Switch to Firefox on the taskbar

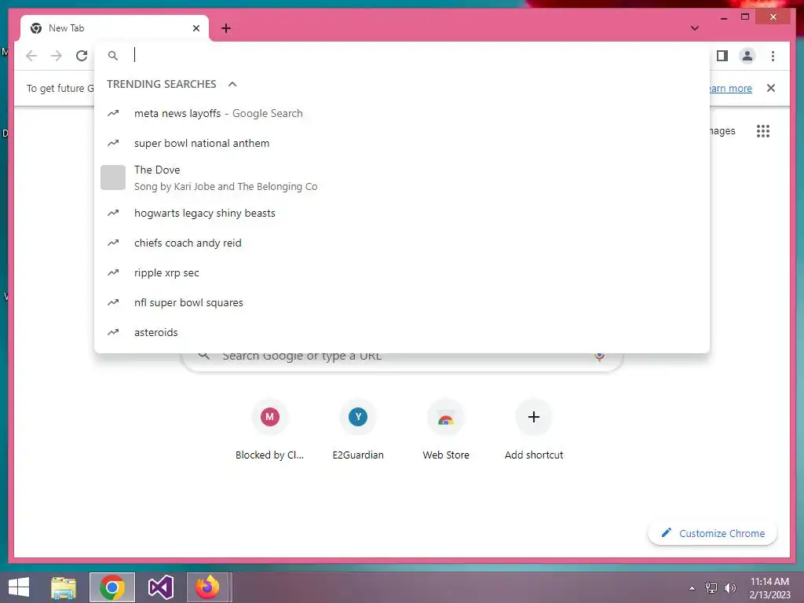click(208, 587)
